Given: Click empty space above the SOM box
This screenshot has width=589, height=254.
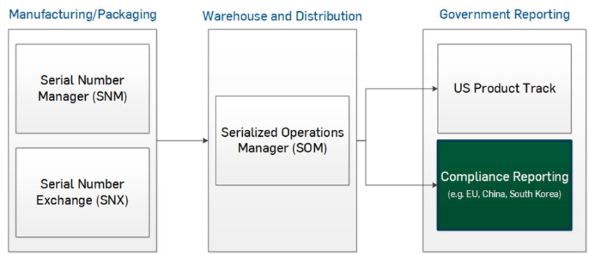Looking at the screenshot, I should pos(282,62).
